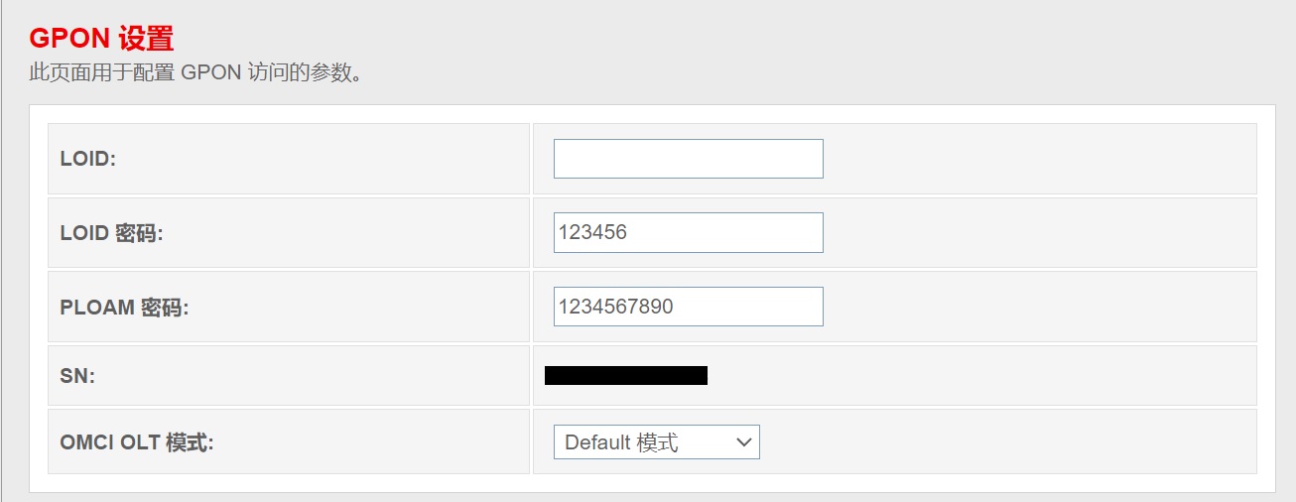
Task: Place cursor on the "1234567890" PLOAM value
Action: click(615, 307)
